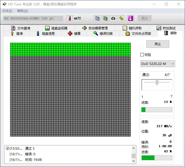
Task: Click the 通过 passes slider handle
Action: [157, 83]
